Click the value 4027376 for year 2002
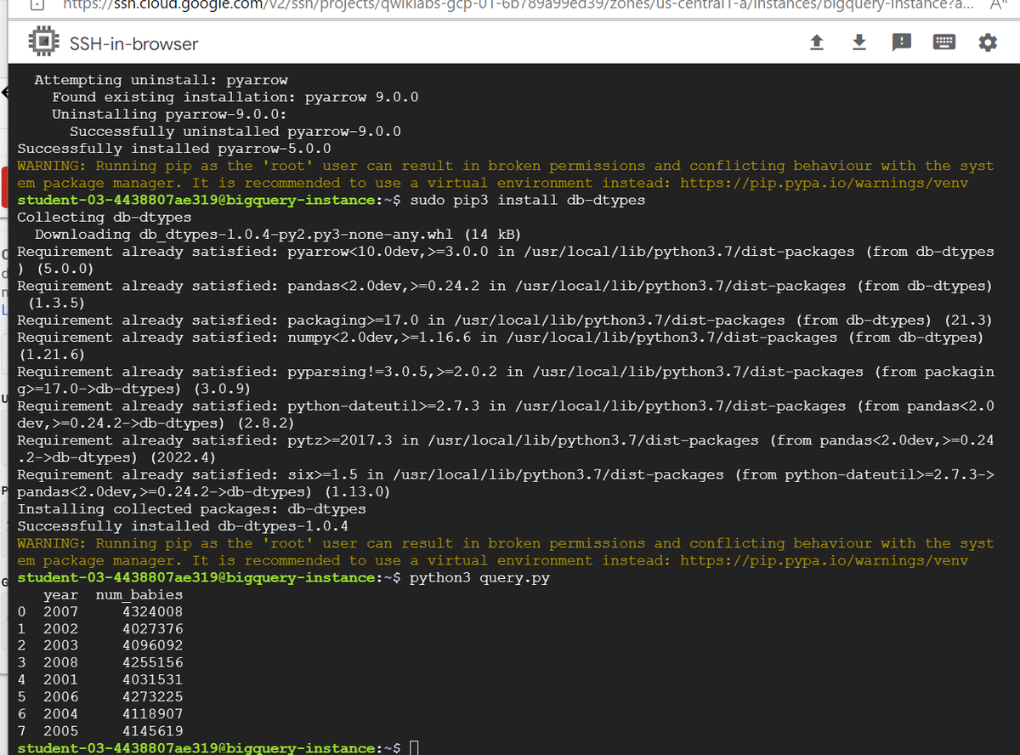 (152, 629)
